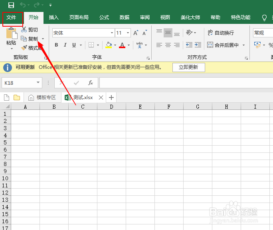The image size is (273, 230).
Task: Open the 数据 ribbon tab
Action: point(125,18)
